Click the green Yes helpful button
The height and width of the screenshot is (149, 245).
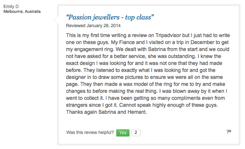123,132
